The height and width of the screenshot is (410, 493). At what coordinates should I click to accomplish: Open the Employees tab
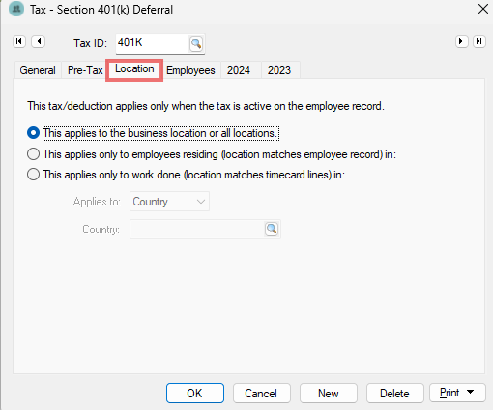coord(190,70)
